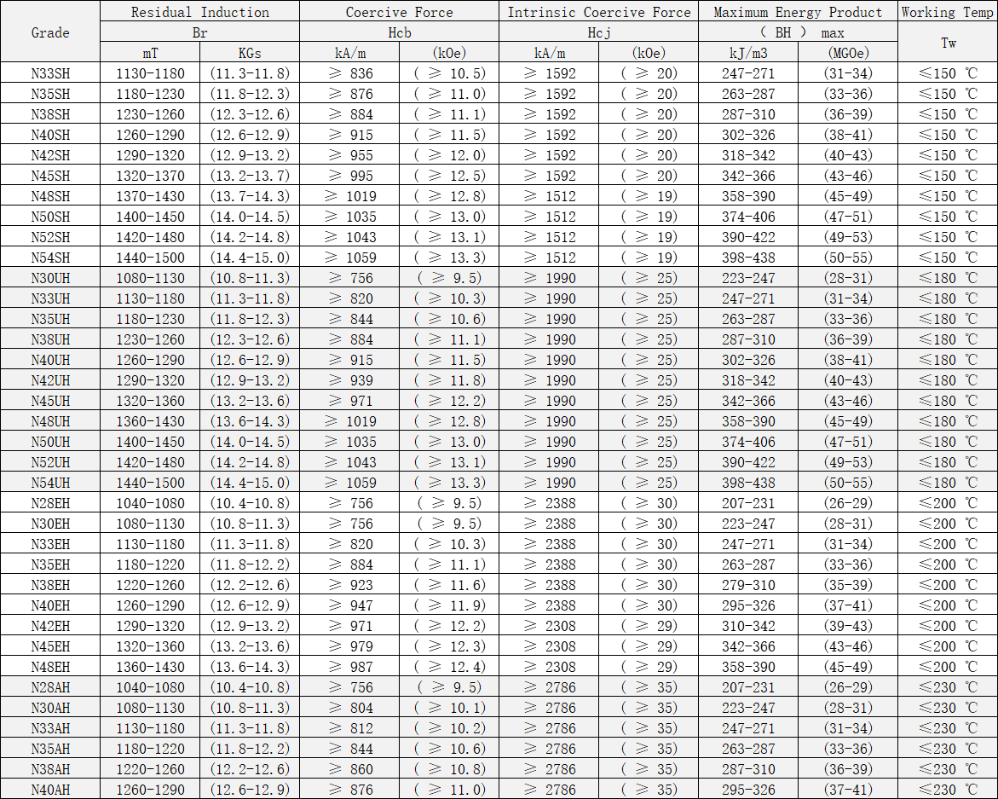Click the N54UH grade cell
Viewport: 998px width, 799px height.
click(50, 483)
